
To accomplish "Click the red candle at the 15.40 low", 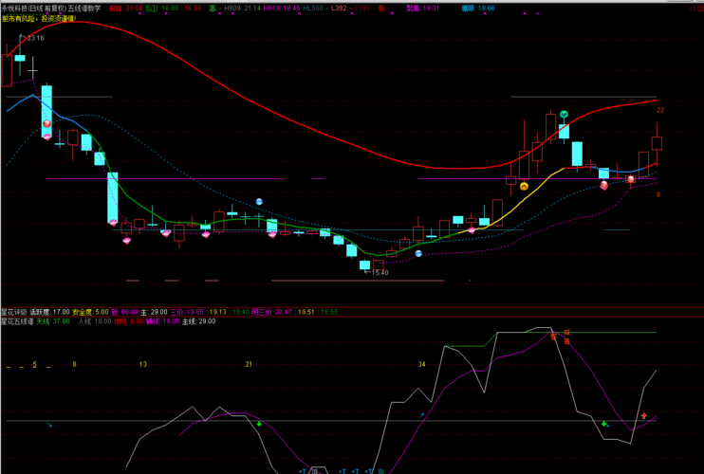I will coord(379,265).
